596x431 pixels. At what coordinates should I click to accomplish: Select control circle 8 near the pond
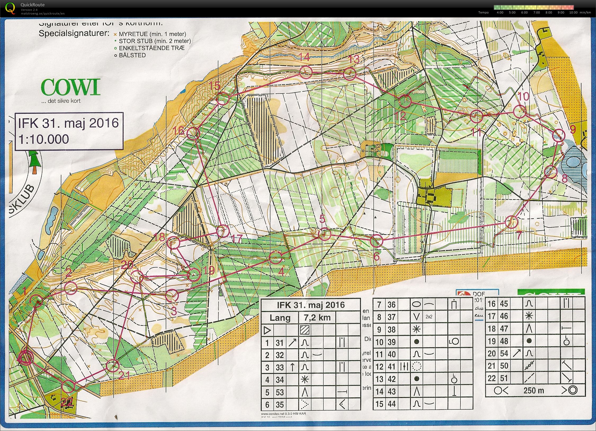[551, 172]
